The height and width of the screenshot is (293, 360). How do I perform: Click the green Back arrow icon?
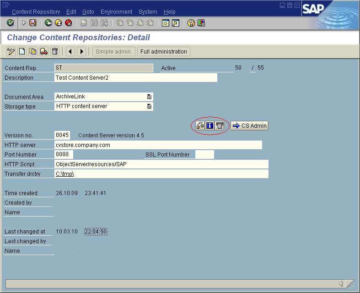(48, 23)
